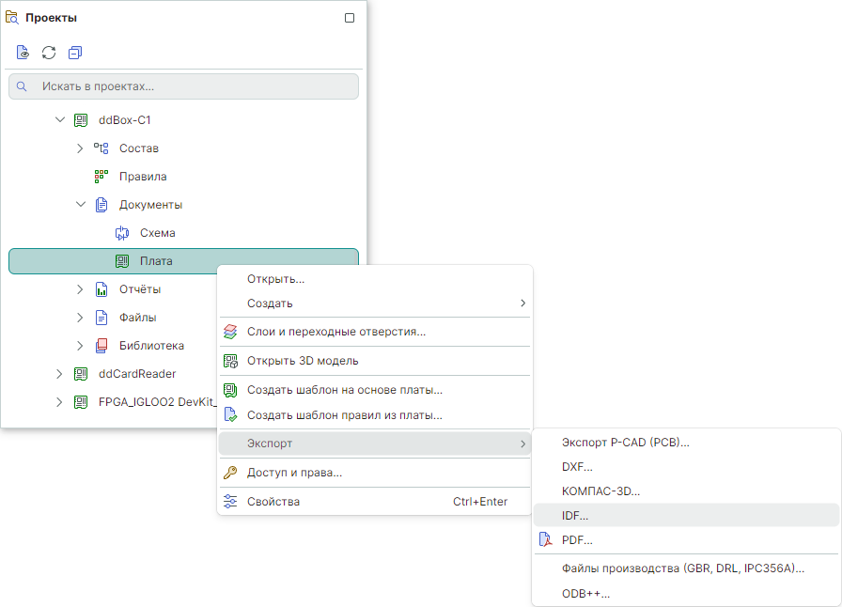Screen dimensions: 842x607
Task: Collapse the ddBox-C1 project node
Action: coord(60,120)
